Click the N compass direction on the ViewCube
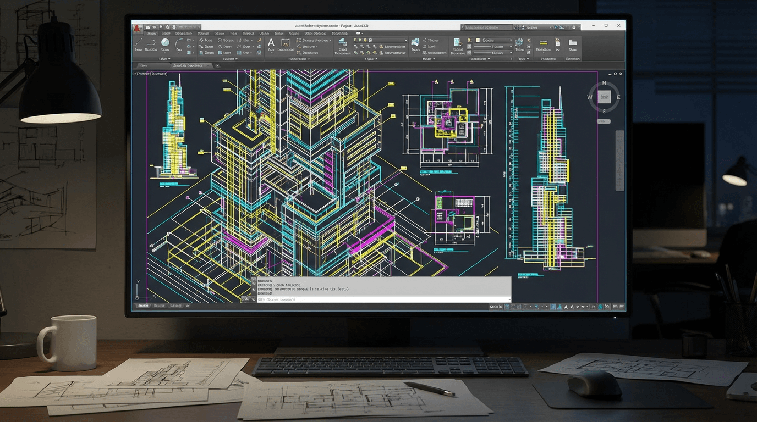 [604, 84]
